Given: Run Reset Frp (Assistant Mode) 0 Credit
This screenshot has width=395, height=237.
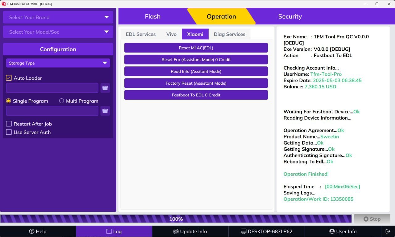Looking at the screenshot, I should click(196, 60).
